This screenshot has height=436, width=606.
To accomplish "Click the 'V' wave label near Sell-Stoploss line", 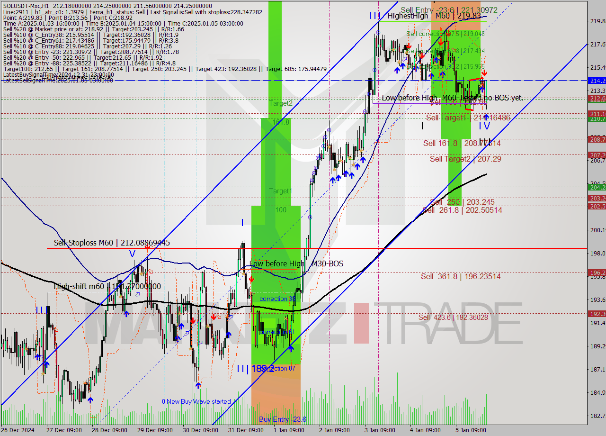I will click(132, 254).
